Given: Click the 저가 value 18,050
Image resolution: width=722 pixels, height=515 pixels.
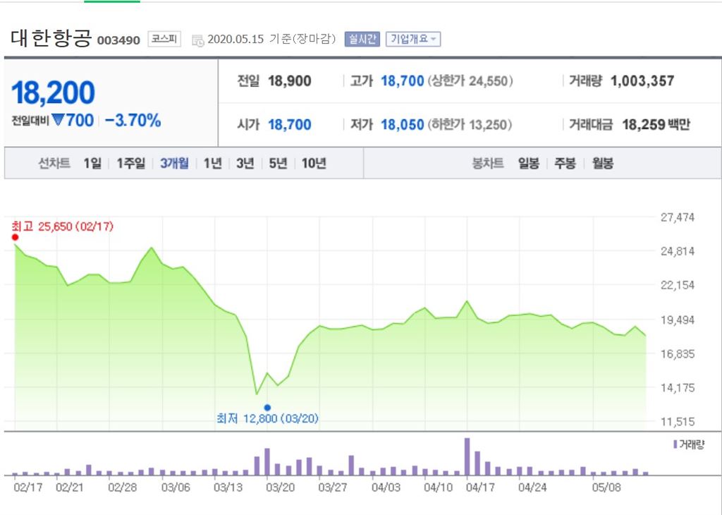Looking at the screenshot, I should [402, 124].
